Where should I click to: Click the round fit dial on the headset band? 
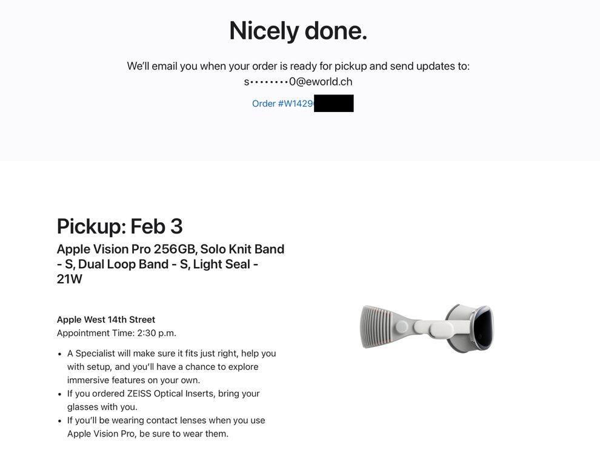click(x=400, y=327)
